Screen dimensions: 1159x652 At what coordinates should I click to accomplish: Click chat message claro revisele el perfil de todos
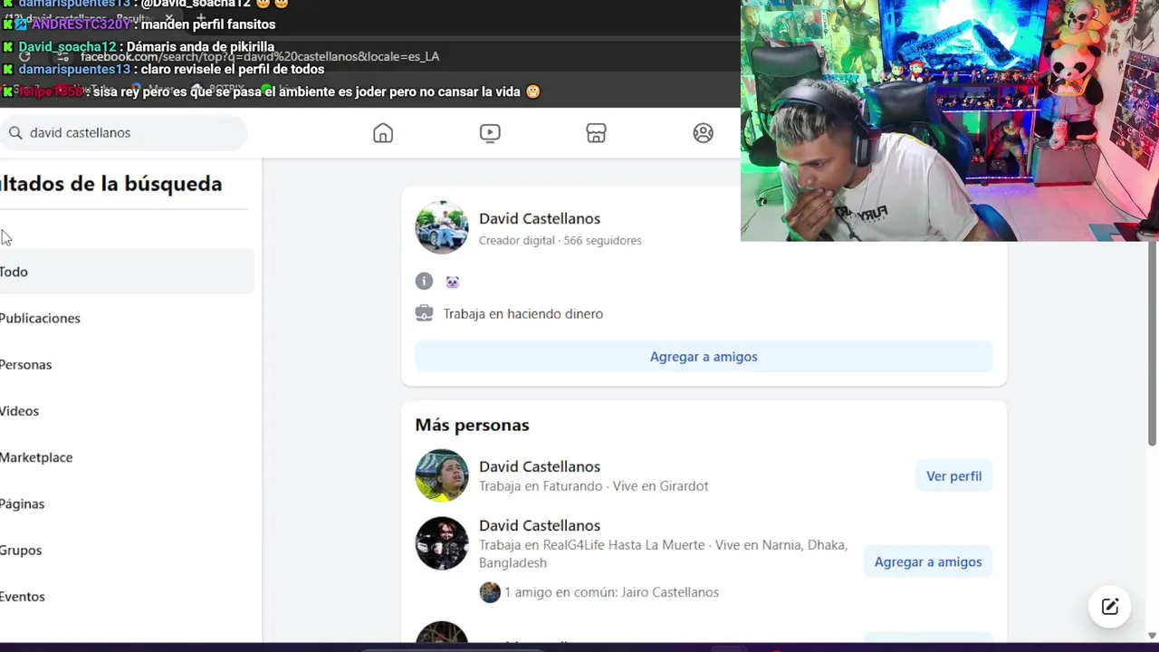233,69
